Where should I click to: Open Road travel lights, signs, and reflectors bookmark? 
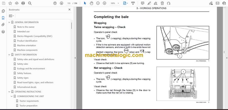(x=35, y=82)
